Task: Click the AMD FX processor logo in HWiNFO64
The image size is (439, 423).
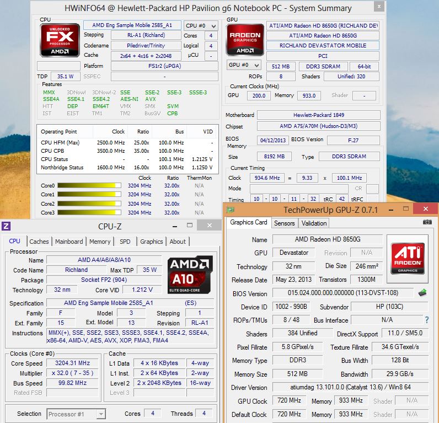Action: (60, 40)
